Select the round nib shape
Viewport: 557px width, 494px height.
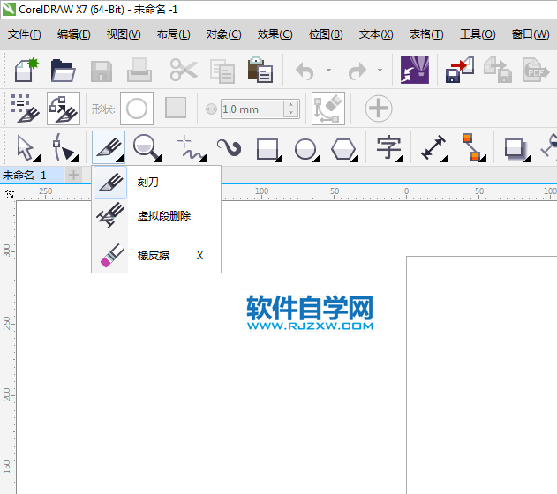[x=137, y=109]
